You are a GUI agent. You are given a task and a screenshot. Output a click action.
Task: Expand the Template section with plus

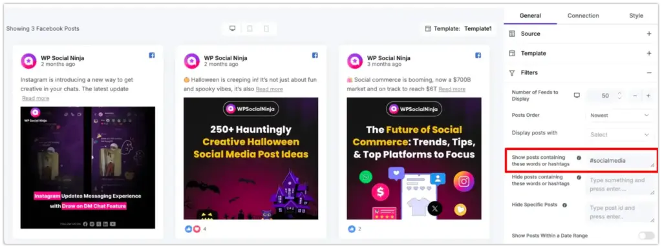point(649,53)
